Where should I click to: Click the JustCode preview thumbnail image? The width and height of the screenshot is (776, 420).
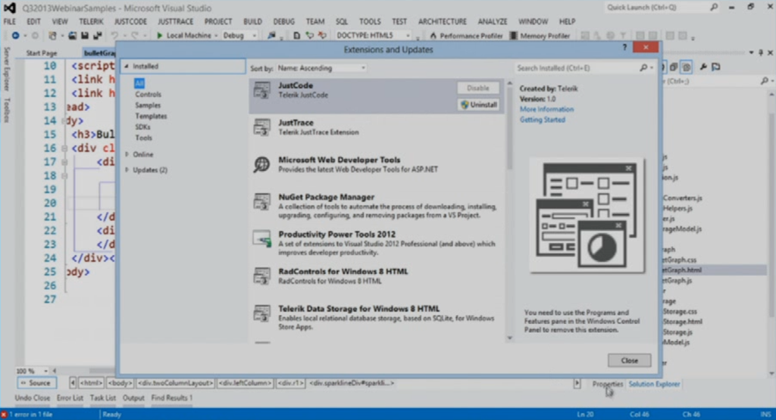(587, 215)
